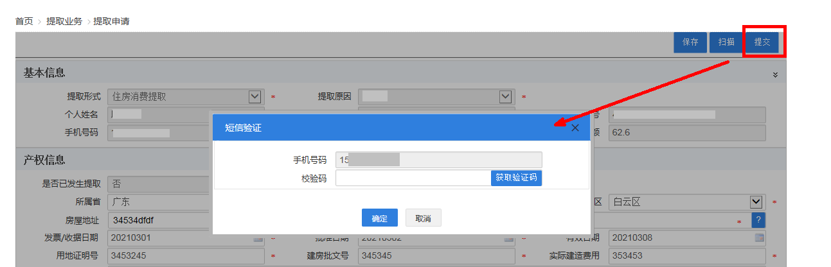Screen dimensions: 831x267
Task: Collapse the 基本信息 section chevron
Action: (775, 74)
